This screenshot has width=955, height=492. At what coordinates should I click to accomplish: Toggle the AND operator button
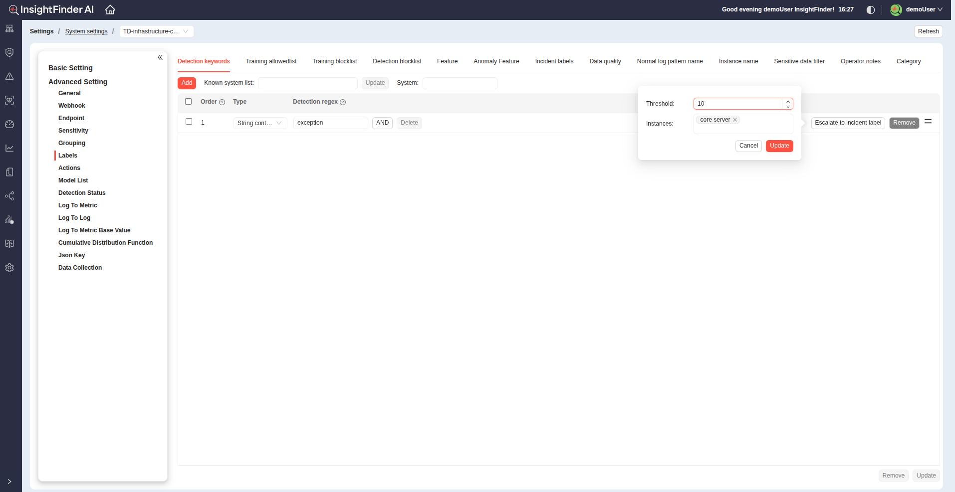point(382,123)
